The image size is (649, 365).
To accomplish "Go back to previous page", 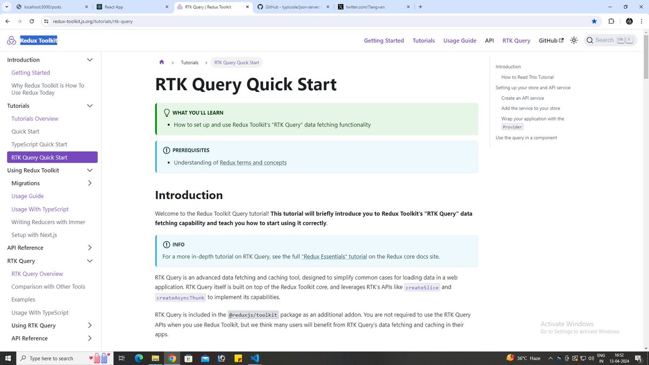I will tap(7, 21).
